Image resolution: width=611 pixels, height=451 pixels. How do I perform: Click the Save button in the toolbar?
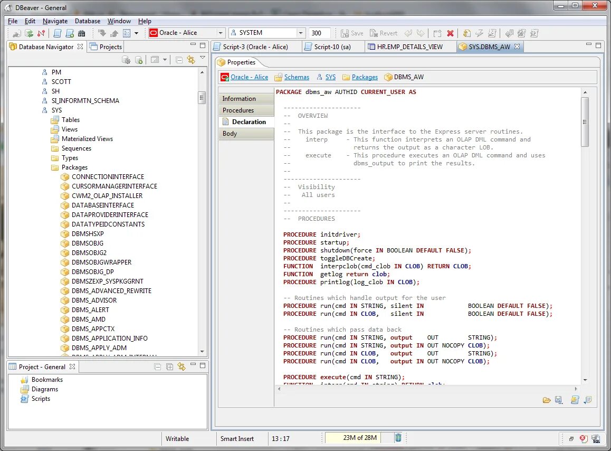[x=352, y=33]
